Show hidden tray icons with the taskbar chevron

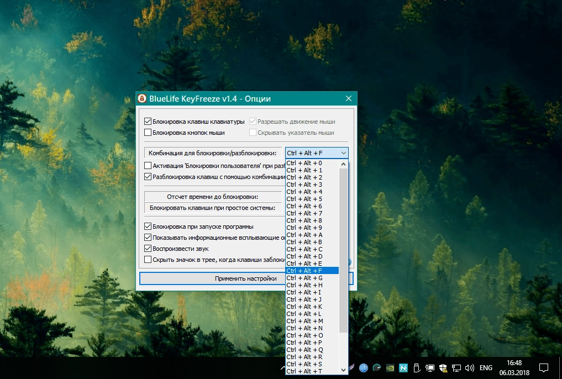[x=283, y=367]
